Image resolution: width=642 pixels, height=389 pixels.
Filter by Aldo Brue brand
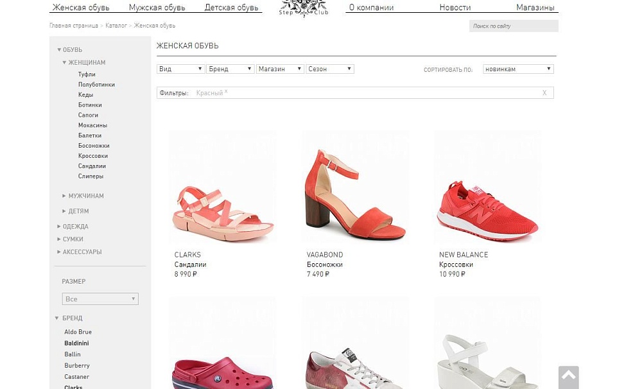[x=78, y=332]
